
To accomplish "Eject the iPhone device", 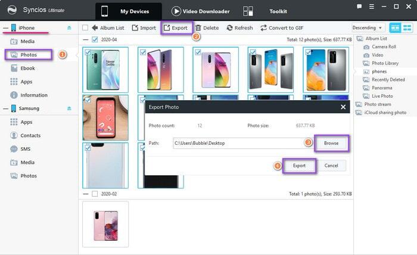I will point(69,27).
